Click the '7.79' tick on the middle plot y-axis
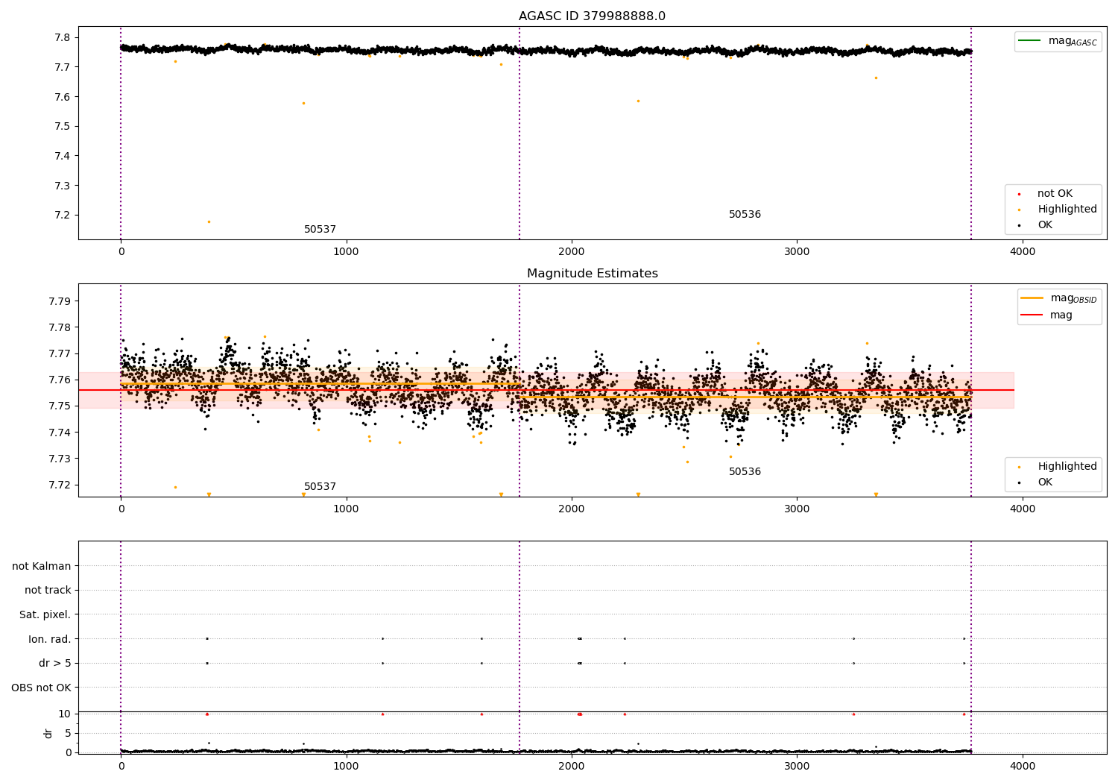The width and height of the screenshot is (1118, 783). (x=60, y=302)
